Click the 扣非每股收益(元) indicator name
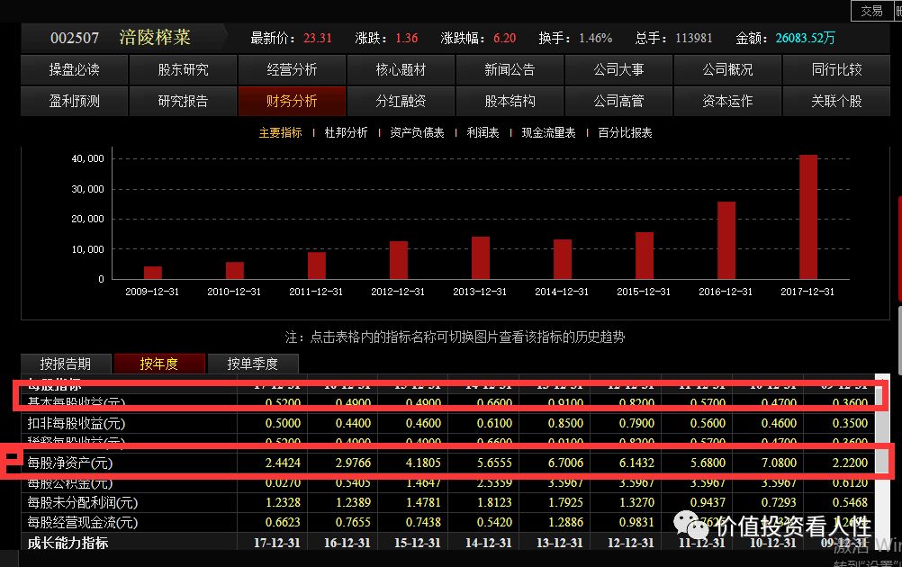This screenshot has height=567, width=902. [x=76, y=423]
